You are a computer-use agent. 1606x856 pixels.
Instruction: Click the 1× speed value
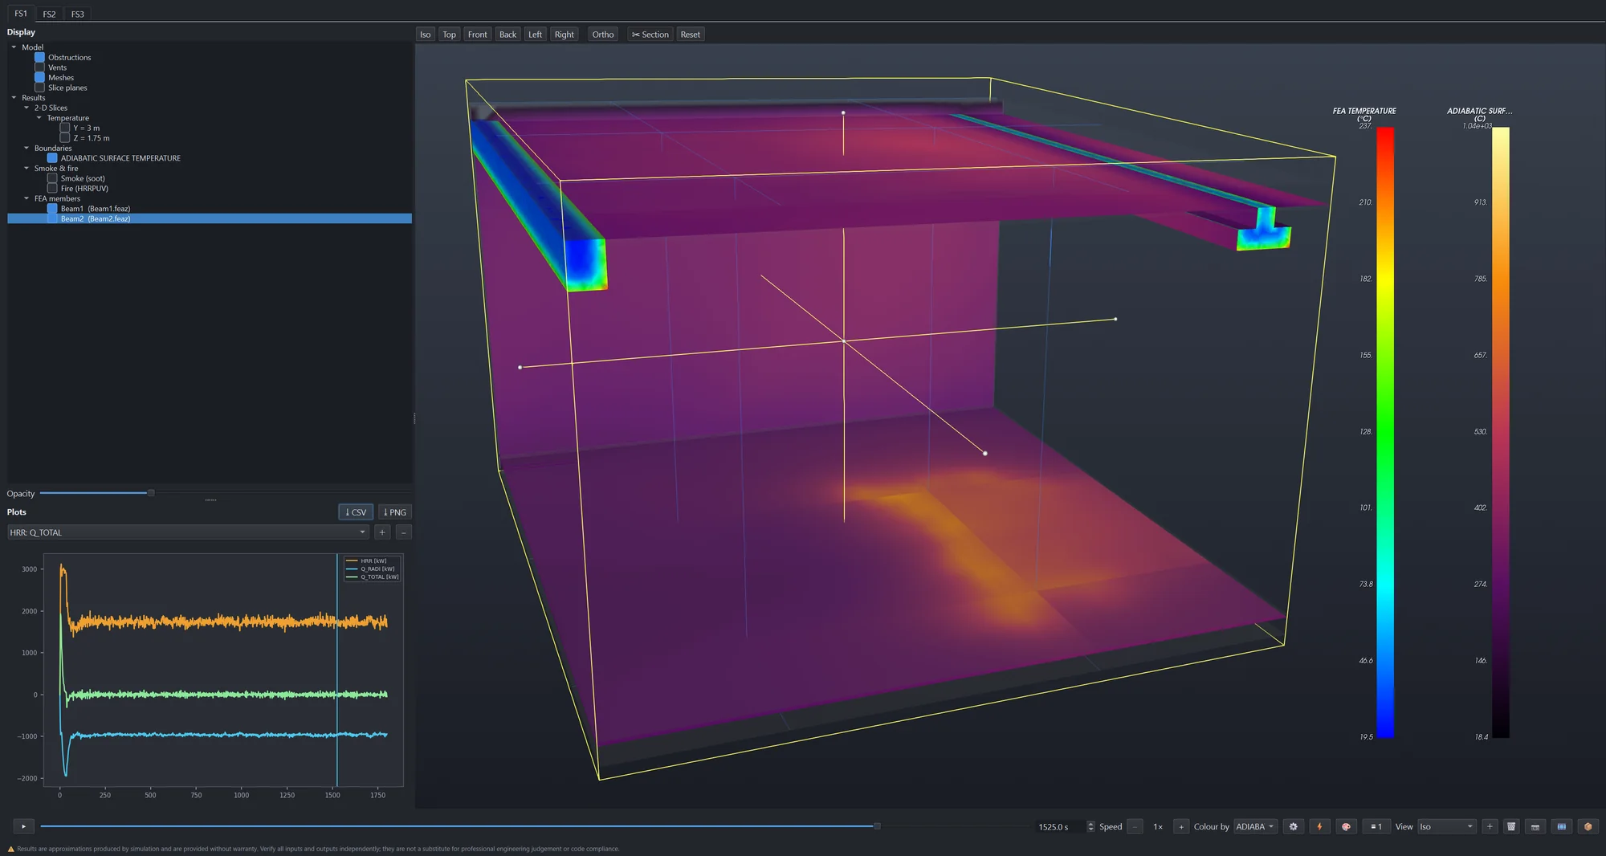1158,826
